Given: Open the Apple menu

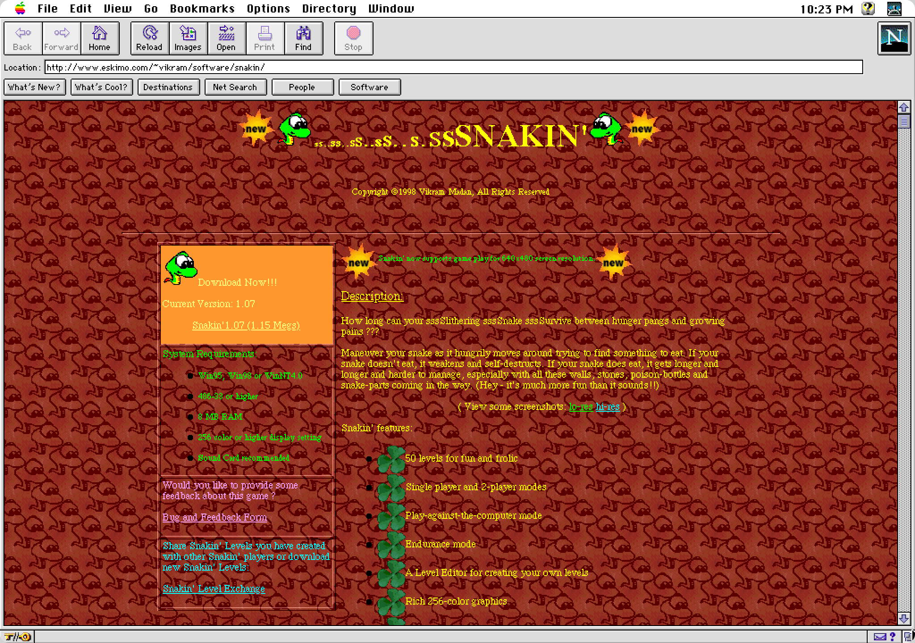Looking at the screenshot, I should pyautogui.click(x=20, y=8).
